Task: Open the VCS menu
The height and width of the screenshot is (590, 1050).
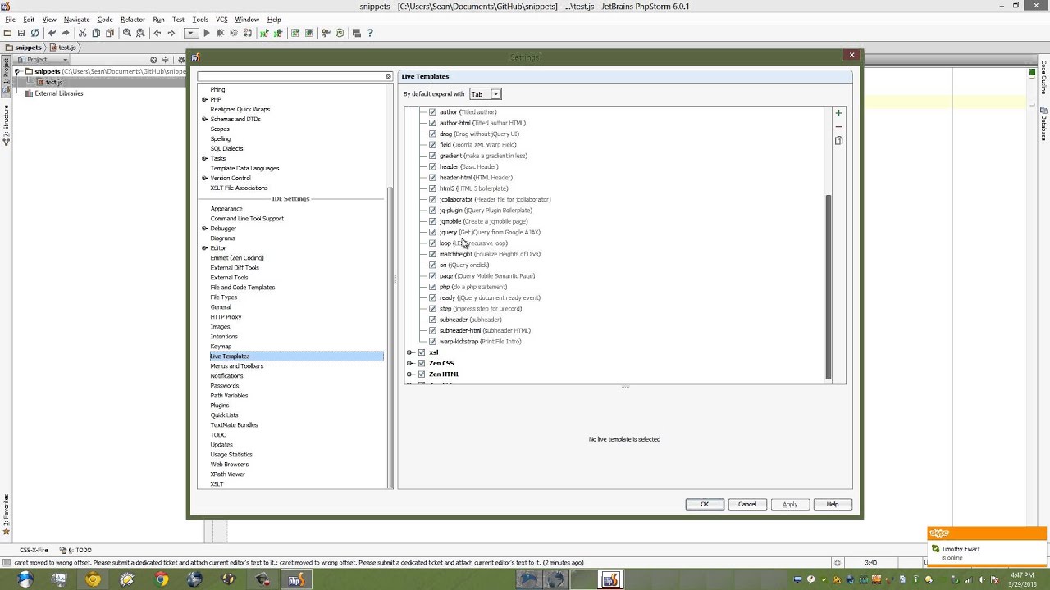Action: click(x=222, y=20)
